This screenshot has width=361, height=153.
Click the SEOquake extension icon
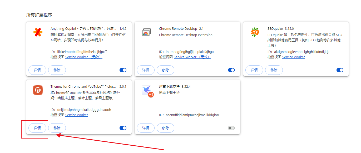tap(255, 32)
